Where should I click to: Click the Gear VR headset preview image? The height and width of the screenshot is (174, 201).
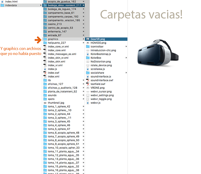(158, 53)
